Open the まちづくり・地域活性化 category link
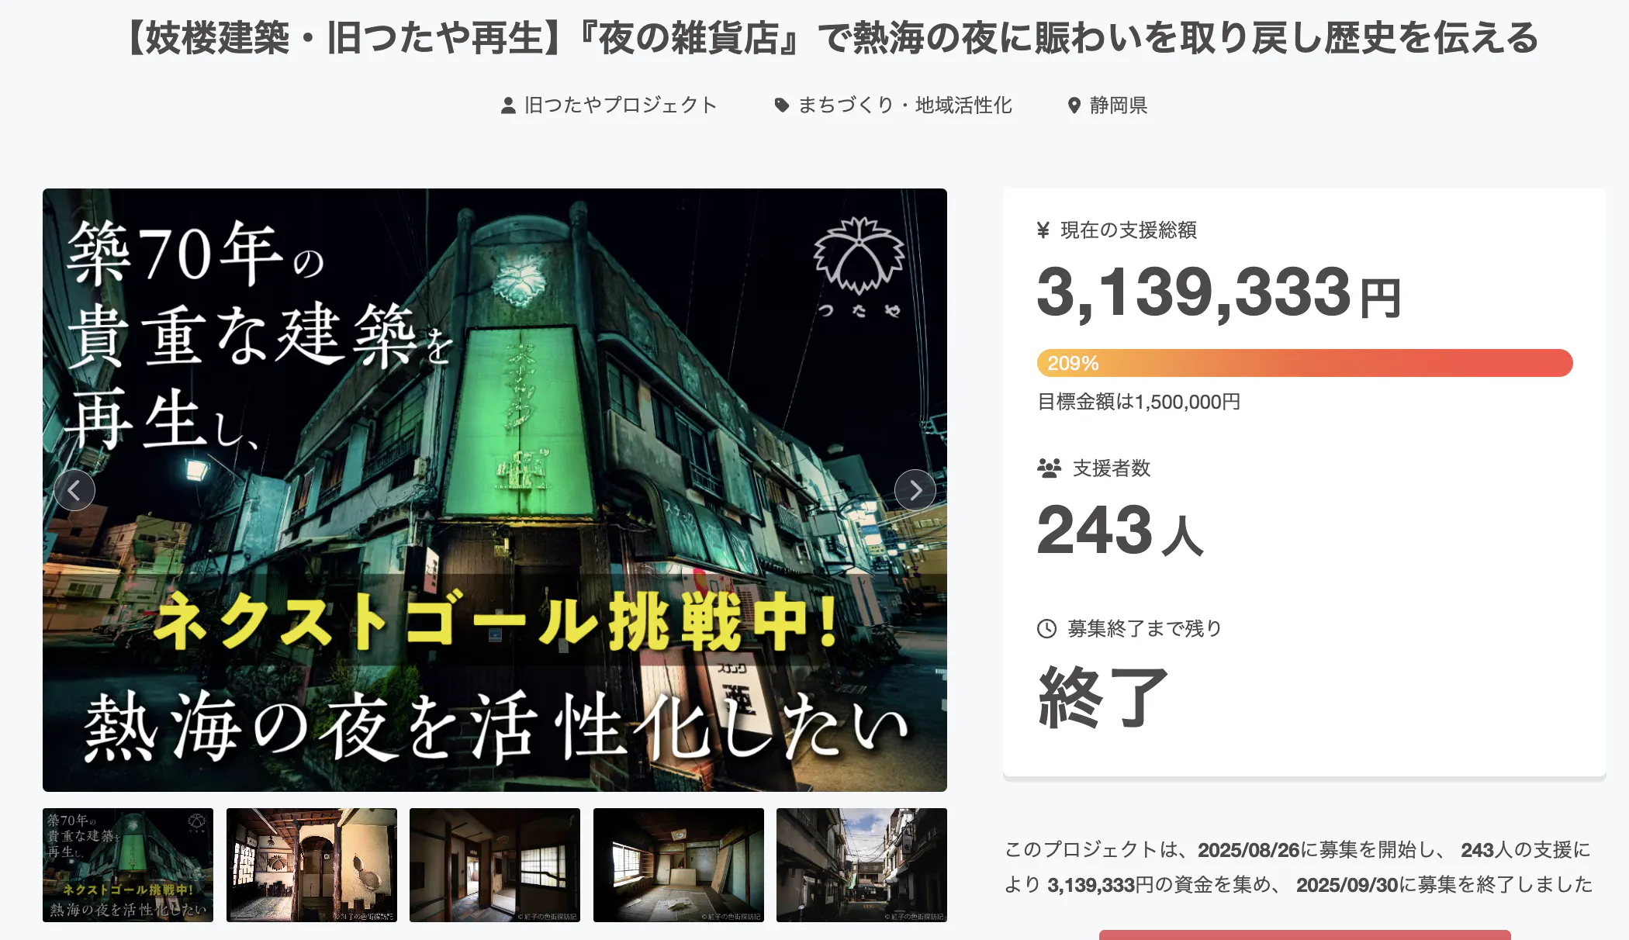The width and height of the screenshot is (1629, 940). (905, 105)
